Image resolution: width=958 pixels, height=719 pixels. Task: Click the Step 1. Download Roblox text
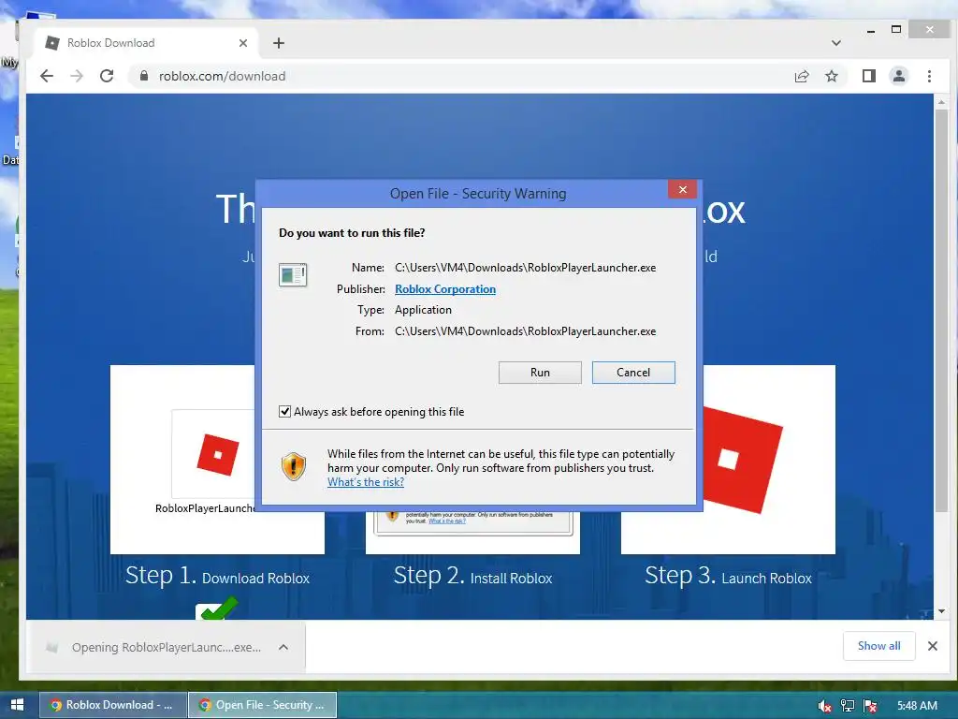[x=217, y=576]
